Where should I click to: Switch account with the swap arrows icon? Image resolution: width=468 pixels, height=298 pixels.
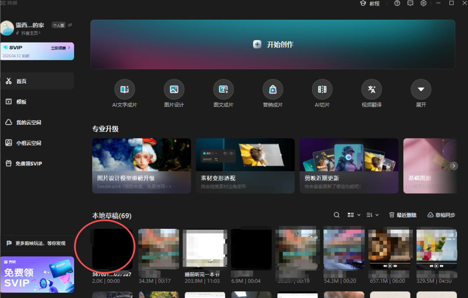(x=70, y=25)
